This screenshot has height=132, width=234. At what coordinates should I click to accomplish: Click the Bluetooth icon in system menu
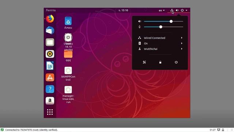(x=140, y=43)
